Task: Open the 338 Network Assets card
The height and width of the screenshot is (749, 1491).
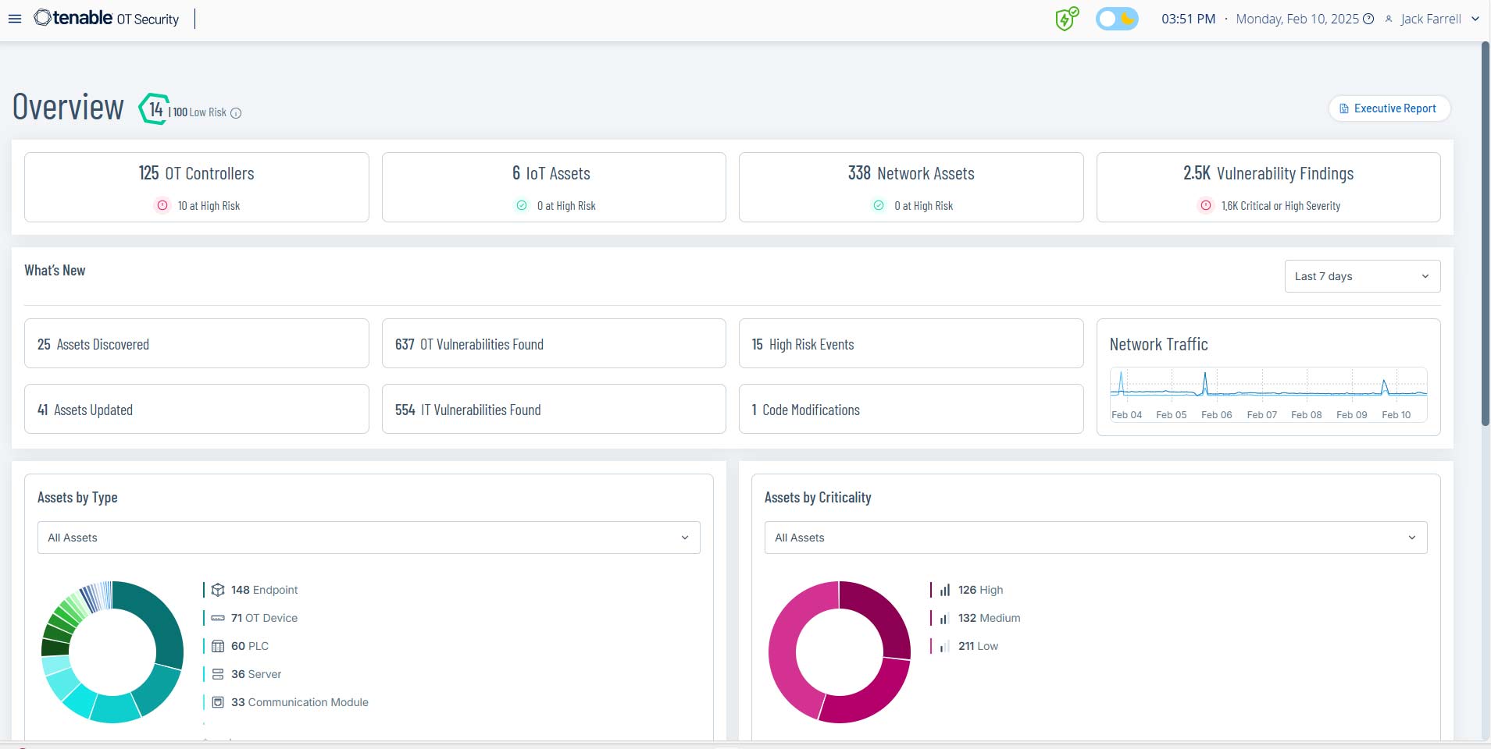Action: (911, 187)
